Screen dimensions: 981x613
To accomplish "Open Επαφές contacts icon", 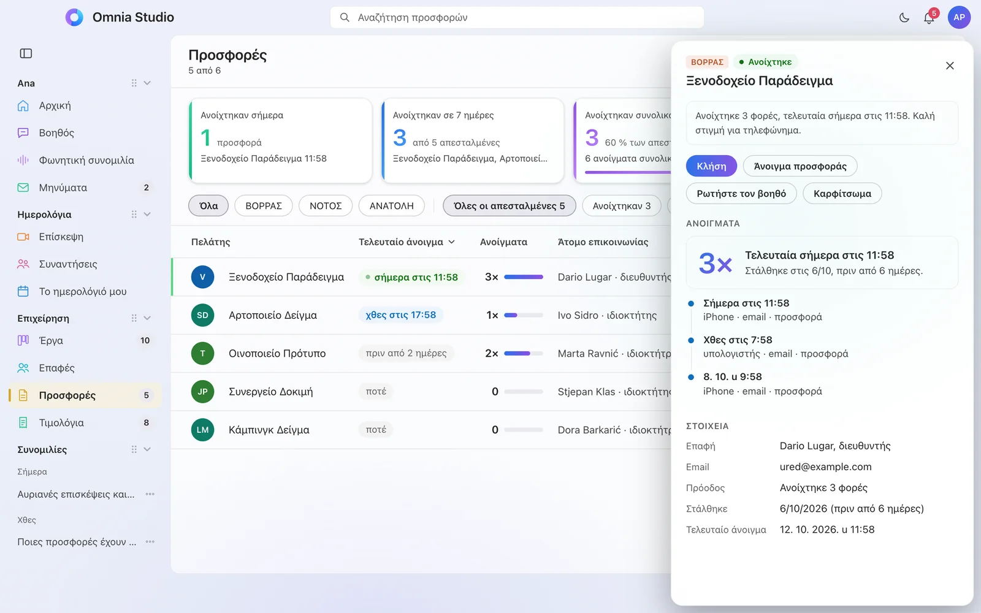I will pyautogui.click(x=23, y=368).
